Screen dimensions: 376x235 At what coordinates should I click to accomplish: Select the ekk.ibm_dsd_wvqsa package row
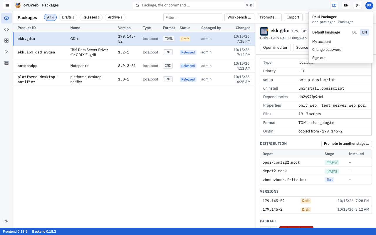click(134, 52)
